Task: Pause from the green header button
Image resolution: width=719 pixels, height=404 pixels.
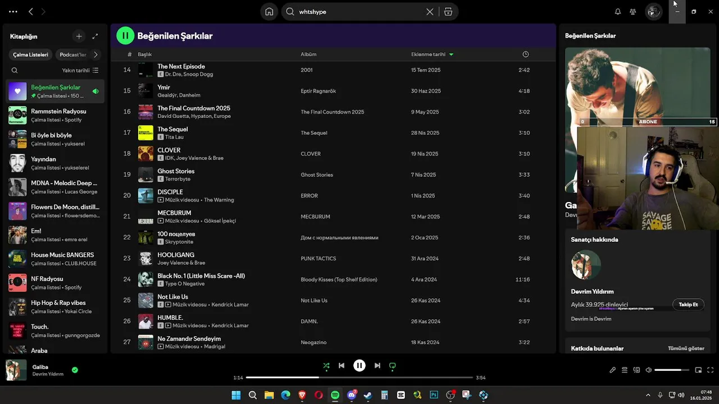Action: point(125,35)
